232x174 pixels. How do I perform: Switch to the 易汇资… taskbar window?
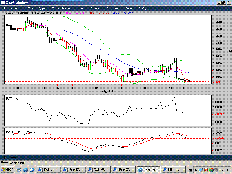[x=99, y=170]
